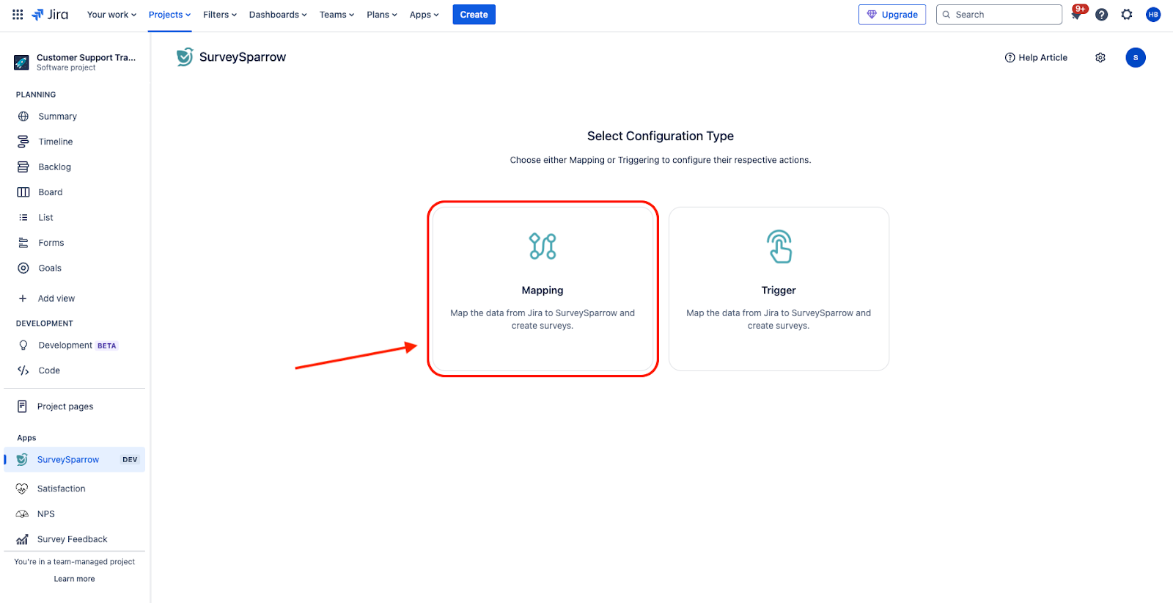The image size is (1173, 603).
Task: Open the HB profile avatar
Action: (1153, 15)
